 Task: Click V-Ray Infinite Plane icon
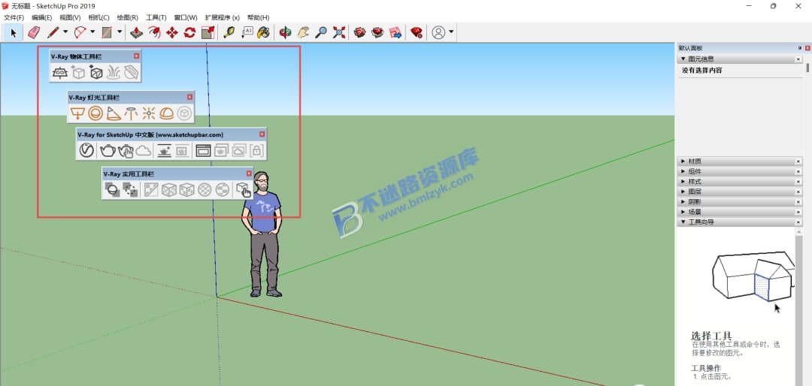[x=60, y=73]
